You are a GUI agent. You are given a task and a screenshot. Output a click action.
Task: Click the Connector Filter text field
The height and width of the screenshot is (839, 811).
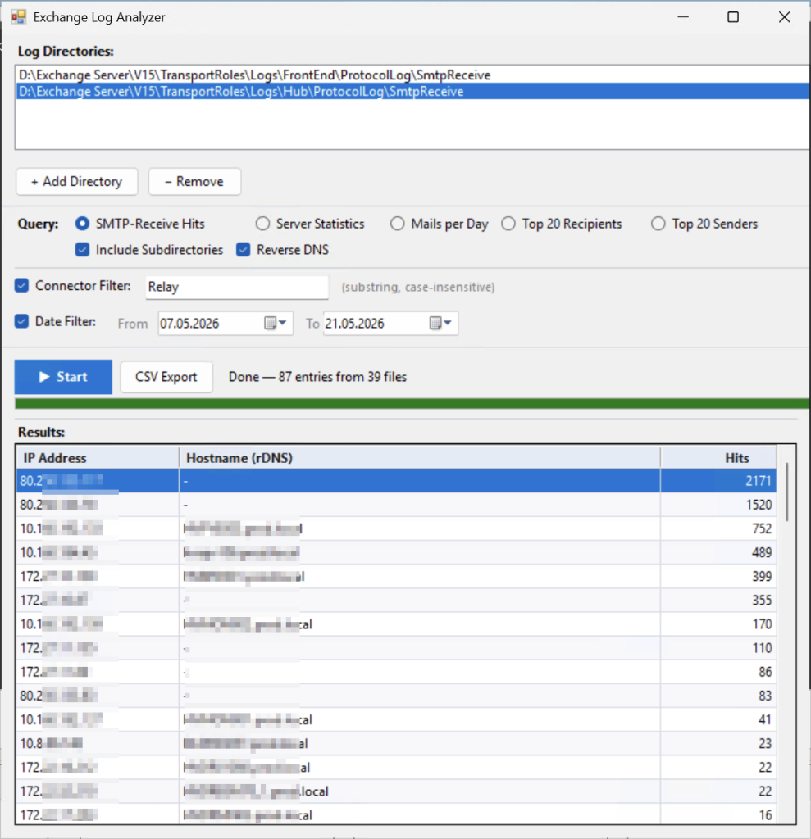click(x=237, y=288)
